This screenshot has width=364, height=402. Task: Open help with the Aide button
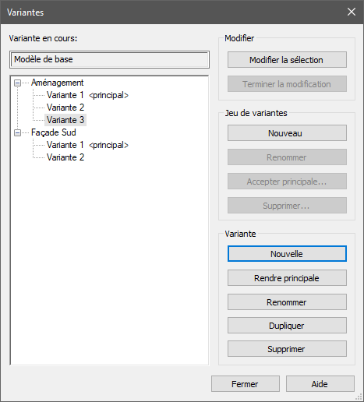tap(320, 384)
